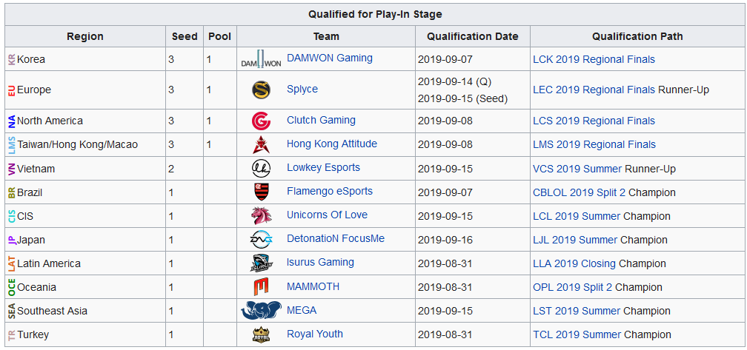This screenshot has height=350, width=747.
Task: Click the Royal Youth team logo
Action: pos(261,334)
